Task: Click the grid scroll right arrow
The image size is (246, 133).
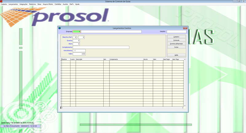Action: pos(183,108)
